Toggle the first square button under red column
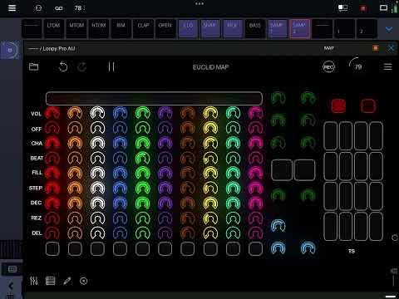 pos(52,248)
